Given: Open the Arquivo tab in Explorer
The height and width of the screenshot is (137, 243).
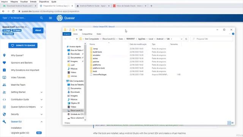Looking at the screenshot, I should [67, 34].
